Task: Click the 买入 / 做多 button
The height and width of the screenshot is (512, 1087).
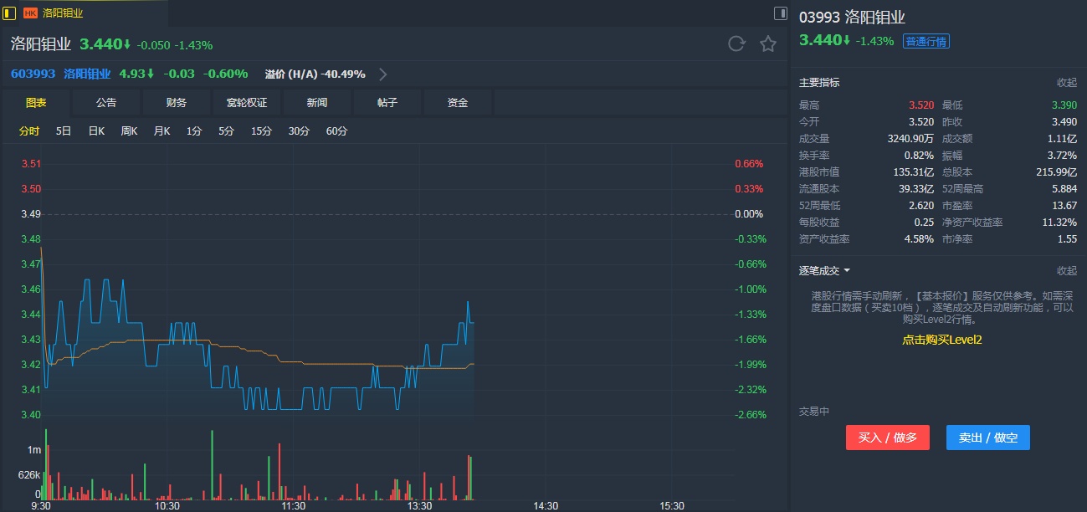Action: pyautogui.click(x=887, y=438)
